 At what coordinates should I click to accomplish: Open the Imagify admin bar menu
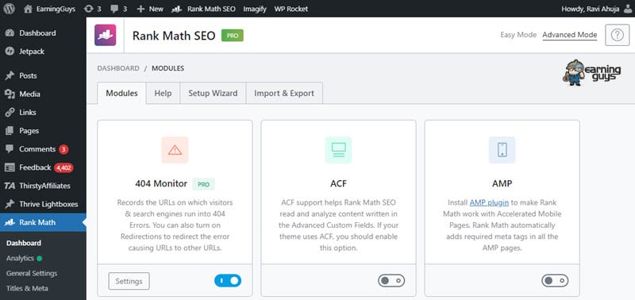[255, 9]
